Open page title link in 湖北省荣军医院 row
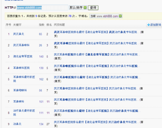 (97, 54)
